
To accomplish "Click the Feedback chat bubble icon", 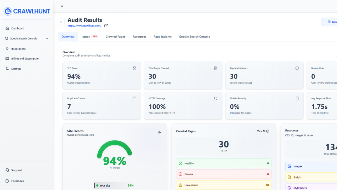I will (x=7, y=181).
